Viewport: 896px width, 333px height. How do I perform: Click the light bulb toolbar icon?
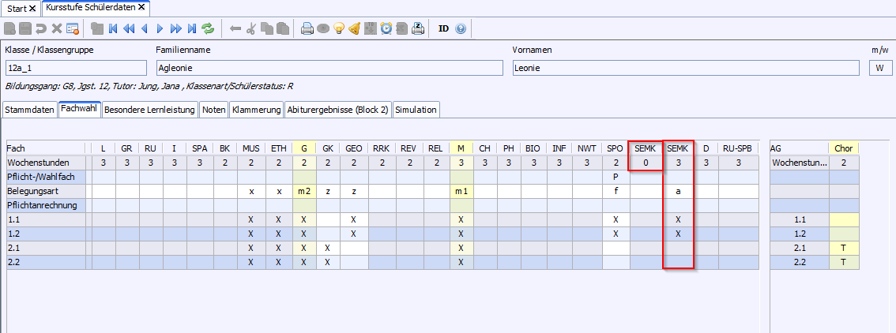[339, 28]
